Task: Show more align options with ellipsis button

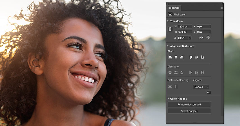Action: point(208,92)
